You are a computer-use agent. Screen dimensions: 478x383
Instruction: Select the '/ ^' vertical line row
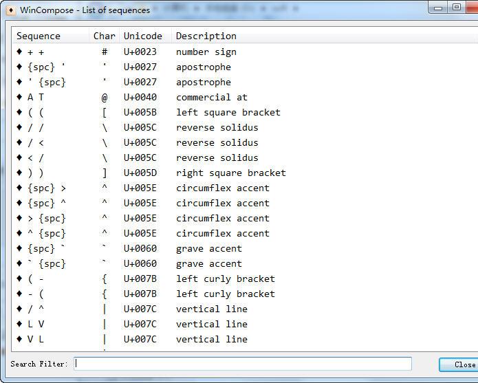(x=245, y=309)
